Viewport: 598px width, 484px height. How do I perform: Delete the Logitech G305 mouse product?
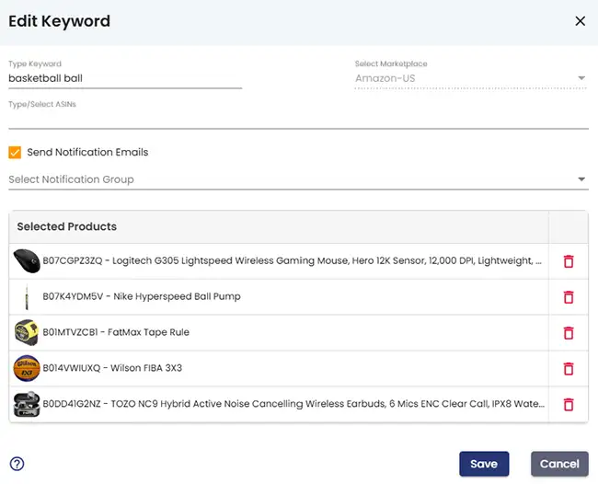coord(569,261)
